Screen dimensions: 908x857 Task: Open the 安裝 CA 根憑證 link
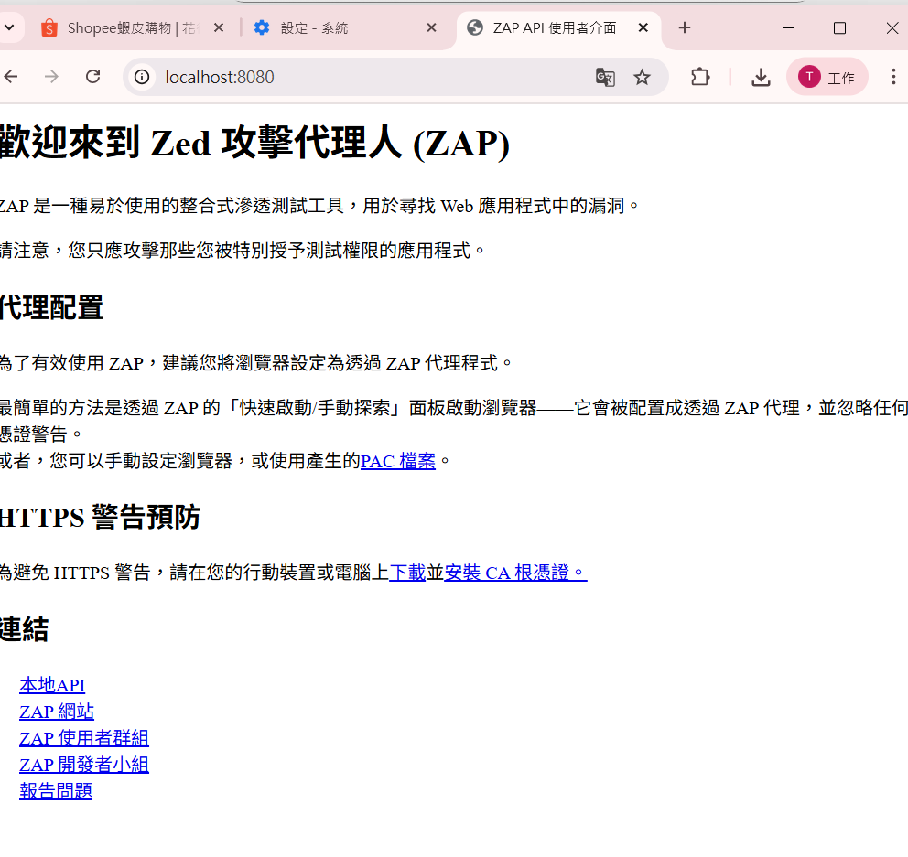click(515, 573)
